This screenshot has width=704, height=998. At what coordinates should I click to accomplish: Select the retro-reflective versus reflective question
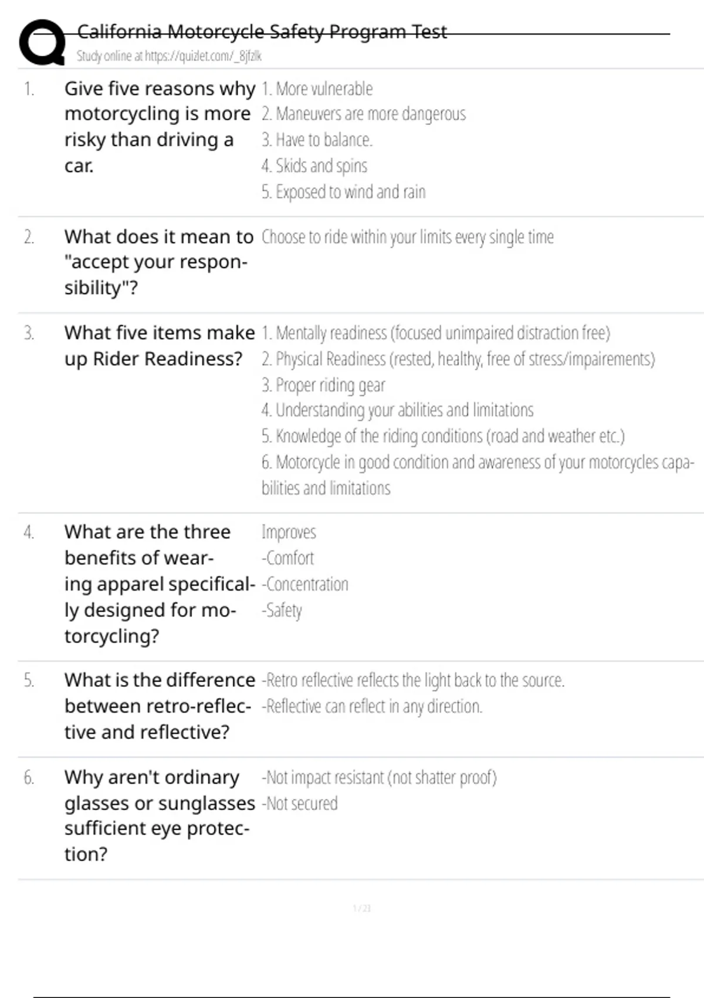[159, 706]
